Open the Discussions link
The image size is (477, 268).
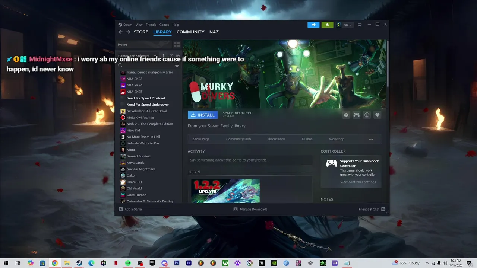tap(277, 139)
